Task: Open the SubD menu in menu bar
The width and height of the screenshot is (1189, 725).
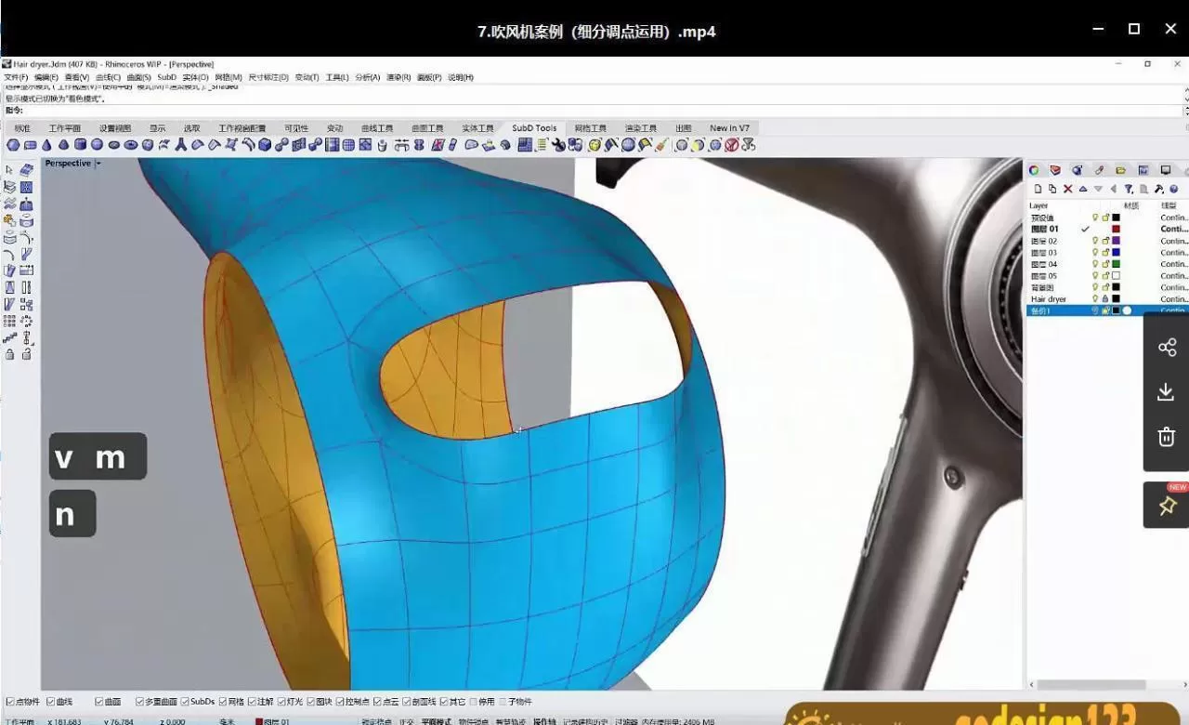Action: [x=166, y=77]
